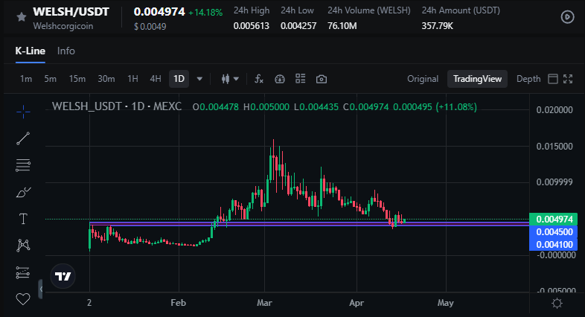Click the 24h Amount value 357.79K
This screenshot has height=317, width=585.
click(437, 26)
